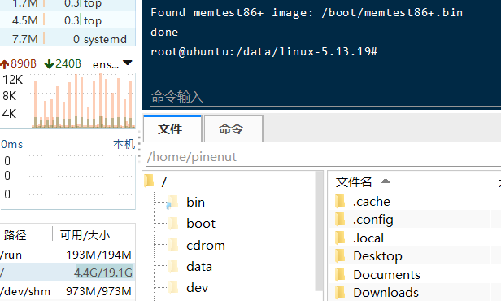Click the cdrom folder icon in tree
Image resolution: width=501 pixels, height=301 pixels.
[x=173, y=245]
